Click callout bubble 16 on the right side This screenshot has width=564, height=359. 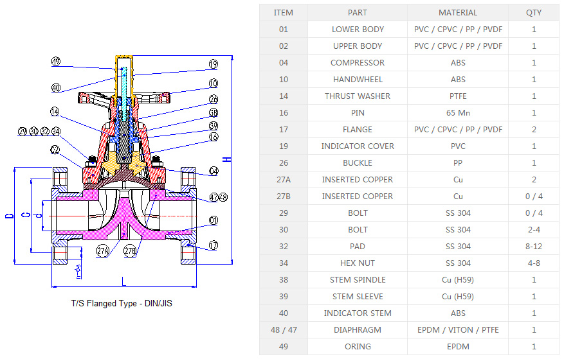(213, 137)
